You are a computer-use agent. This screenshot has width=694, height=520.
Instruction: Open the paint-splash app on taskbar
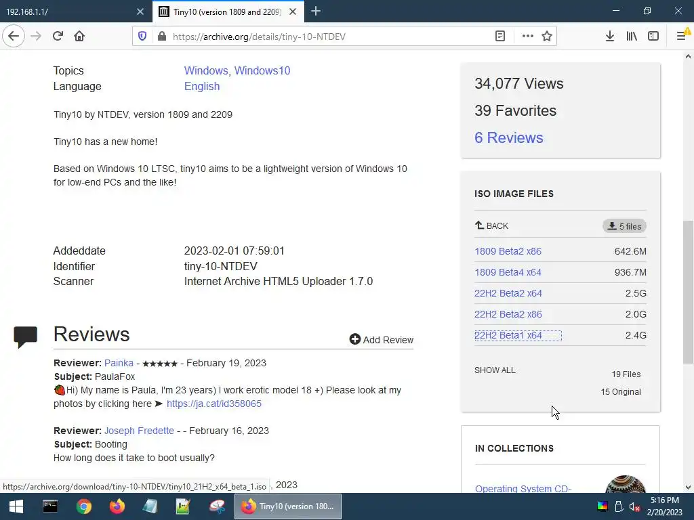(x=218, y=506)
